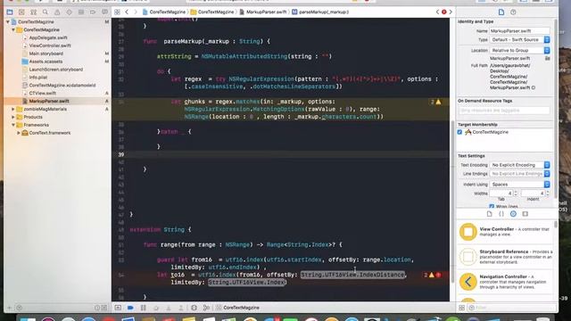The width and height of the screenshot is (571, 321).
Task: Open the Issue navigator warning tab
Action: tap(57, 12)
